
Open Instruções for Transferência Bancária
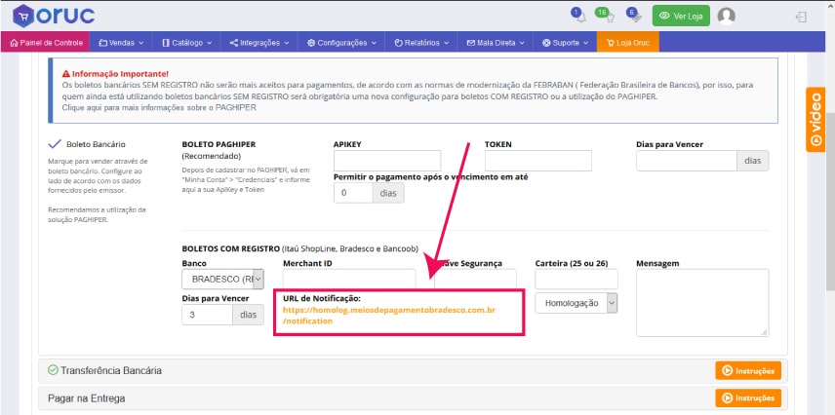[748, 370]
